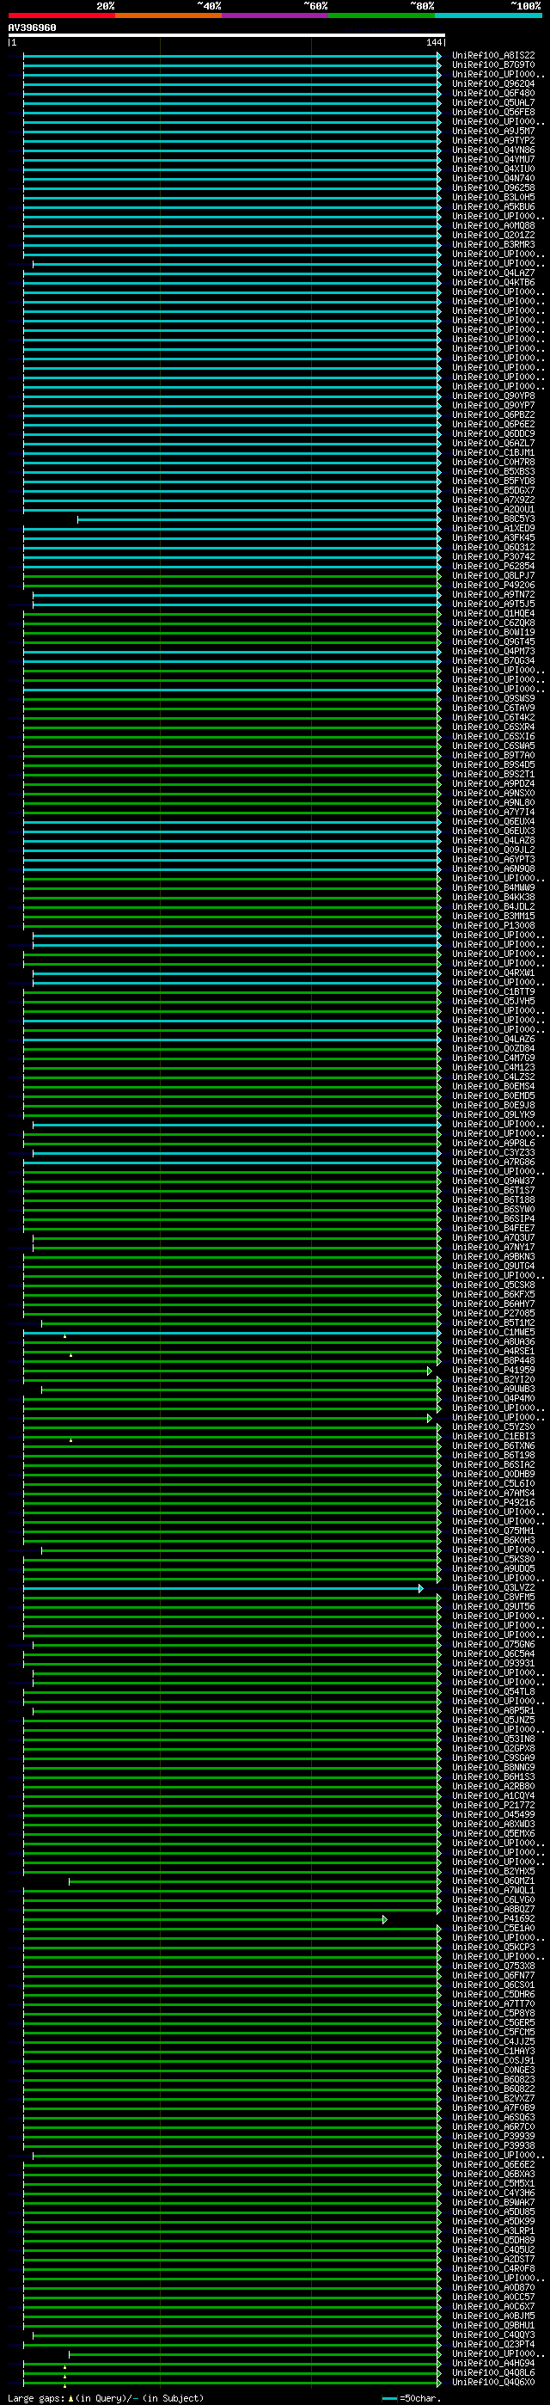Click the cyan alignment bar for UniRef100_A8IS22
This screenshot has width=550, height=2405.
click(x=231, y=56)
